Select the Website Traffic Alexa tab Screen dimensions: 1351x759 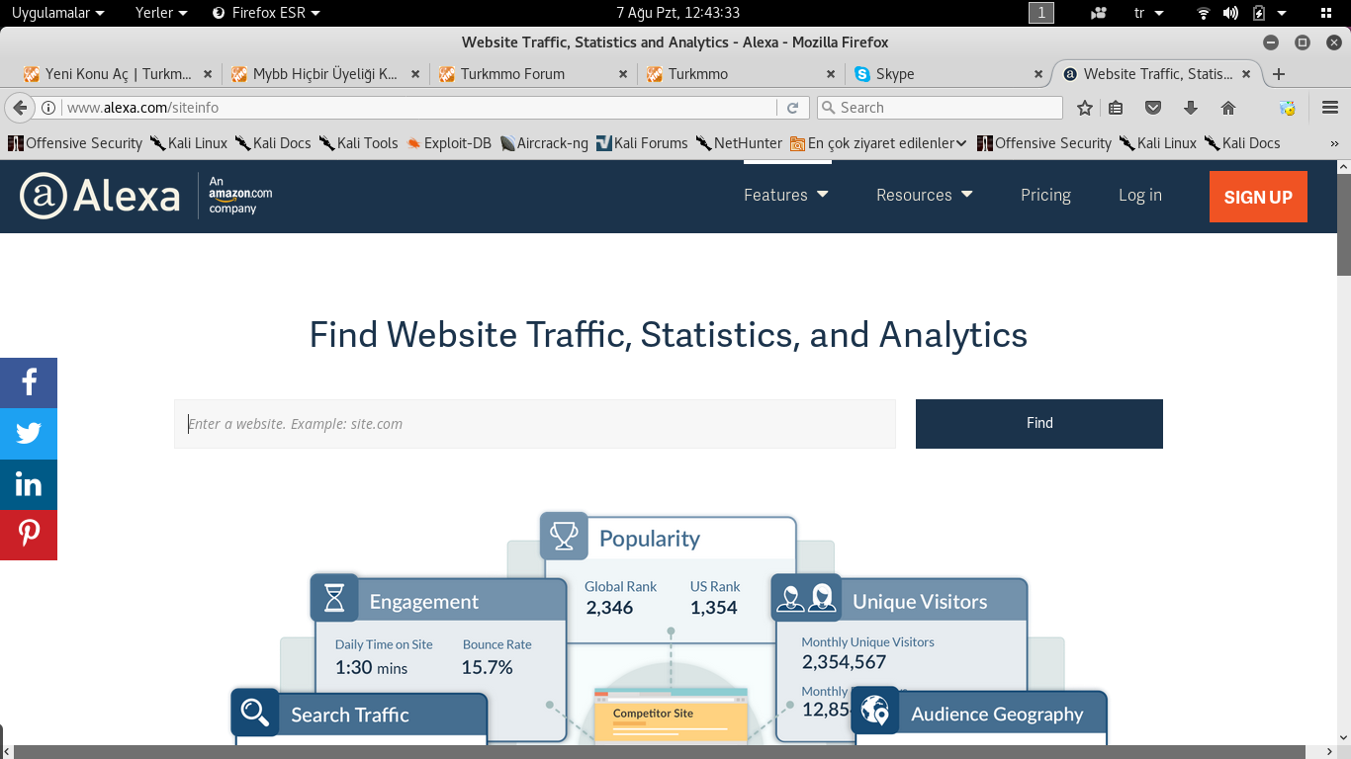coord(1157,74)
